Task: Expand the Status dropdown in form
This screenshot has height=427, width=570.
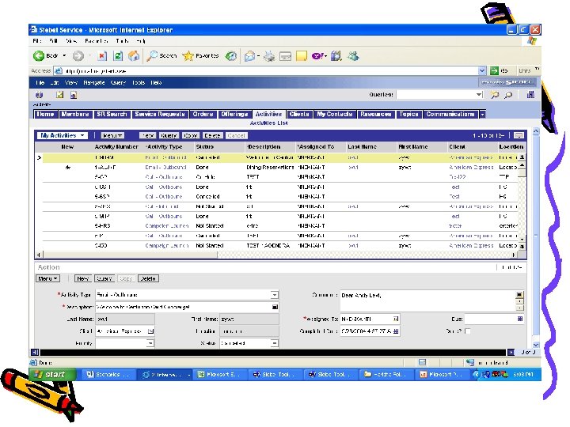Action: 275,343
